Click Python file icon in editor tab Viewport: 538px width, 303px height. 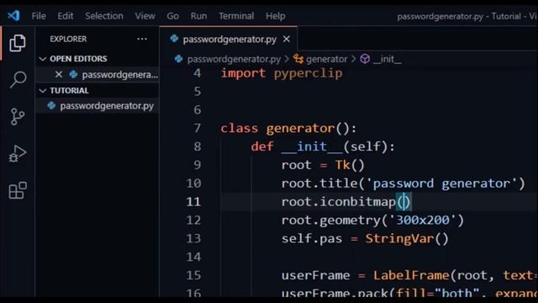(174, 39)
